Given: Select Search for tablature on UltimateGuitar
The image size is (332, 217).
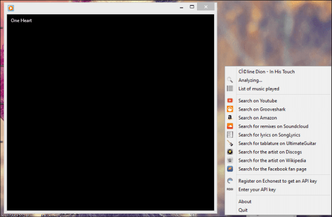Looking at the screenshot, I should [x=278, y=143].
